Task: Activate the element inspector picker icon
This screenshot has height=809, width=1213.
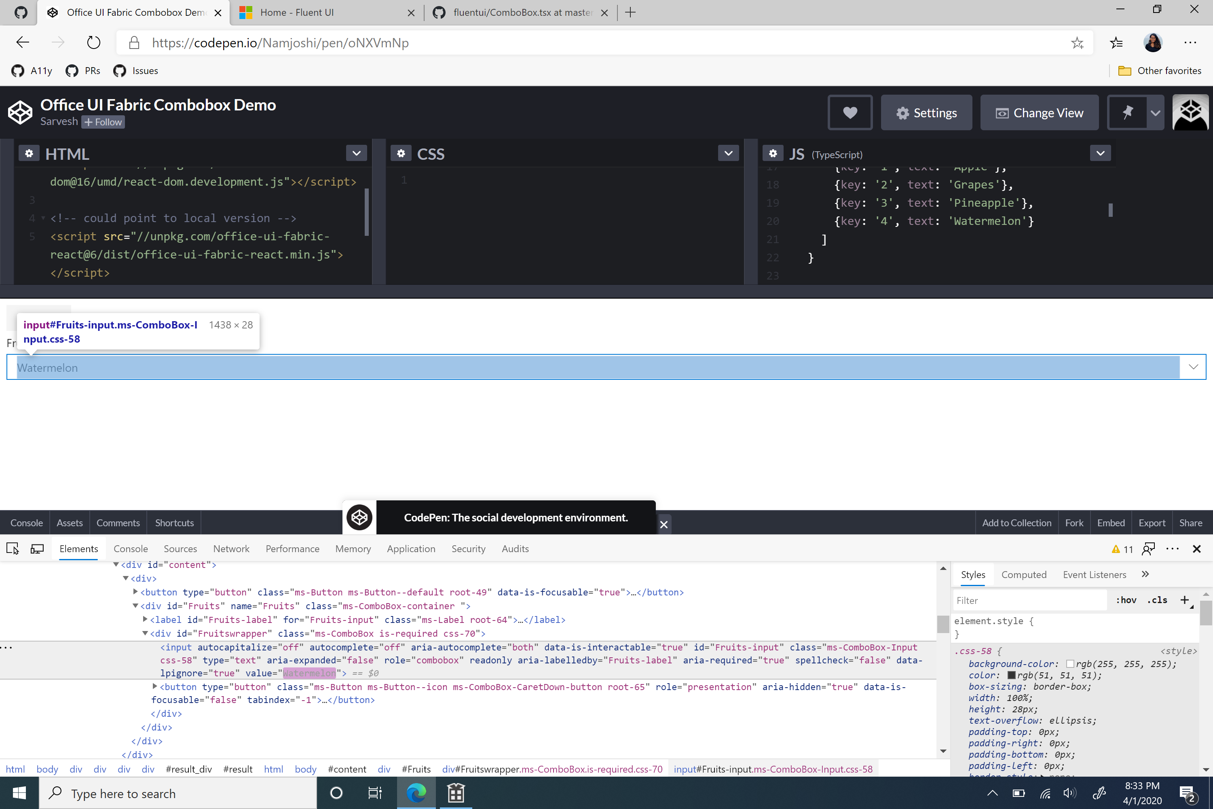Action: pos(13,549)
